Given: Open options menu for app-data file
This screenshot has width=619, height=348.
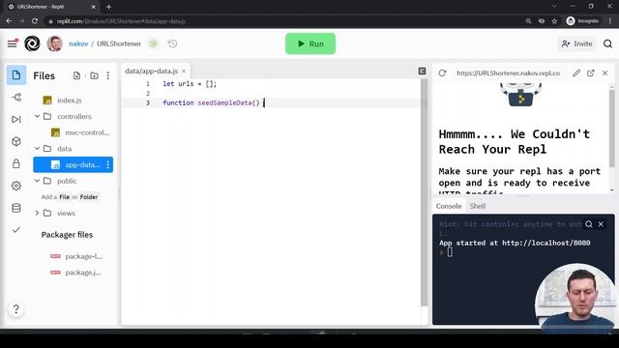Looking at the screenshot, I should pos(108,164).
